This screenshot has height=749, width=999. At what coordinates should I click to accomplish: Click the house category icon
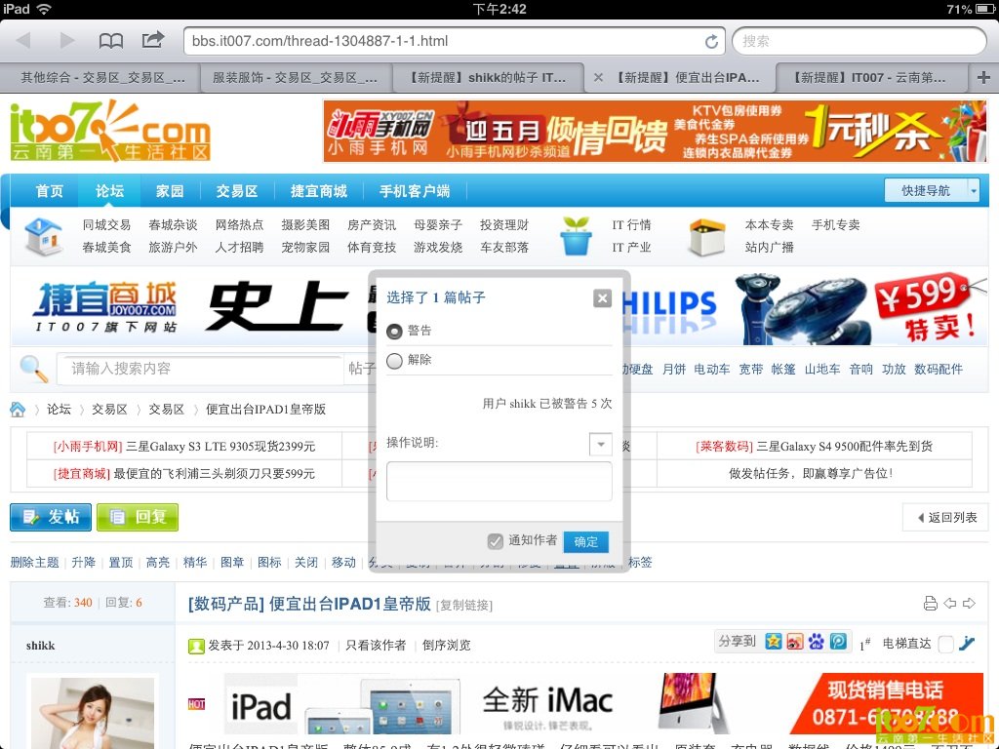[43, 236]
